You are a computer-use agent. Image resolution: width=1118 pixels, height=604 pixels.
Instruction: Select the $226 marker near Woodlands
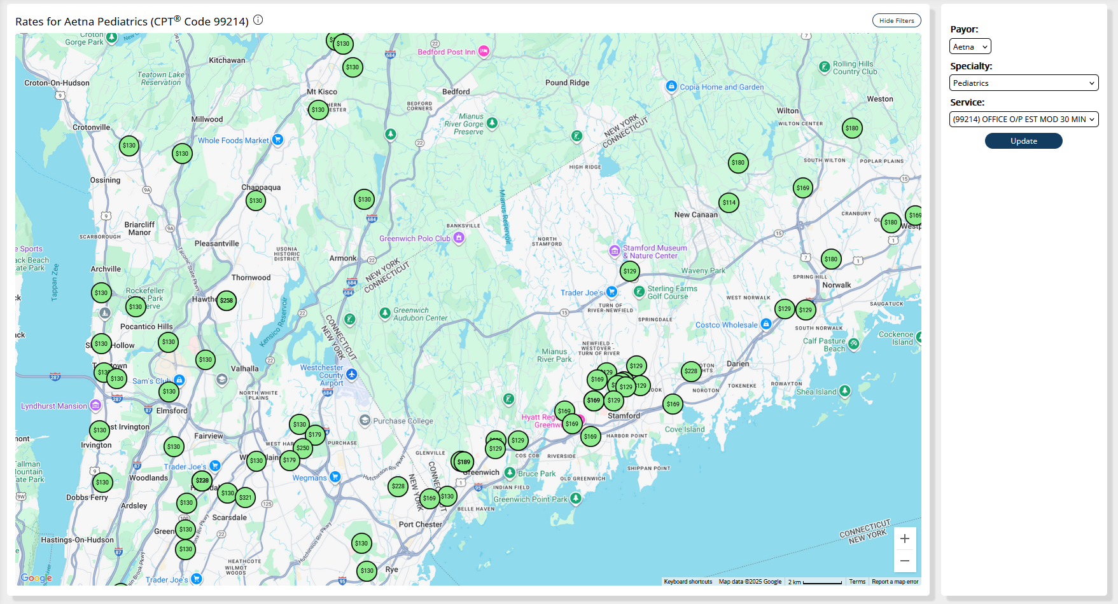click(x=202, y=481)
